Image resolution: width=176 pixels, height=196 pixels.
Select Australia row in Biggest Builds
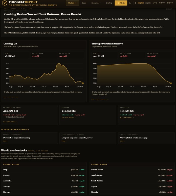[44, 181]
